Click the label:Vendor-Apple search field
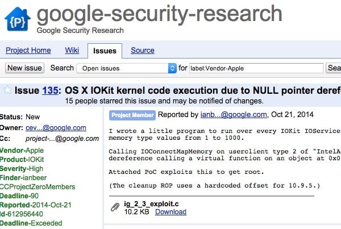The image size is (341, 229). (256, 68)
